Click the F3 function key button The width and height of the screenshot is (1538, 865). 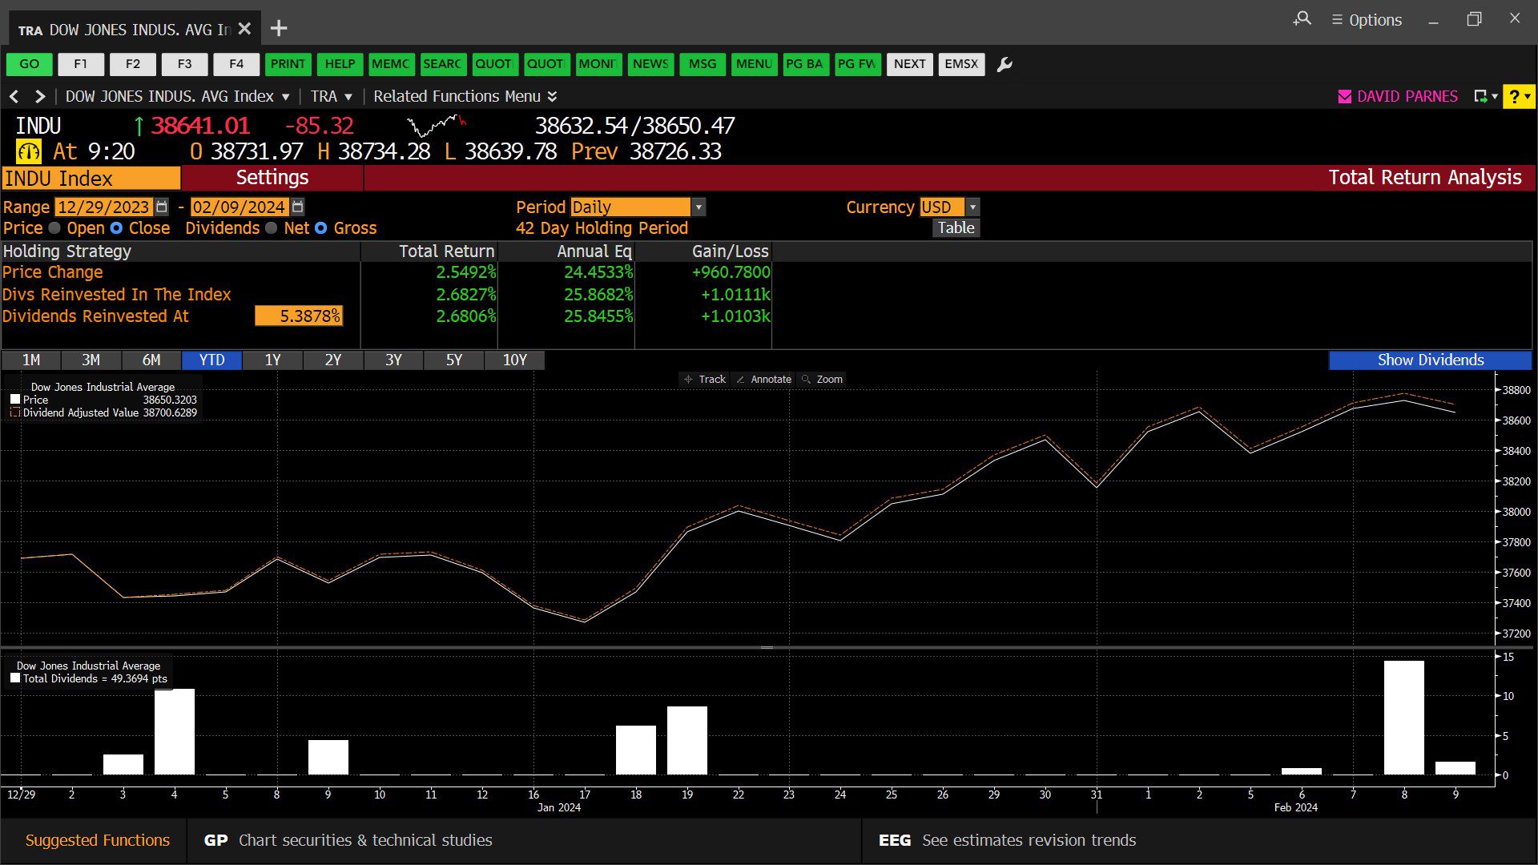(x=185, y=64)
